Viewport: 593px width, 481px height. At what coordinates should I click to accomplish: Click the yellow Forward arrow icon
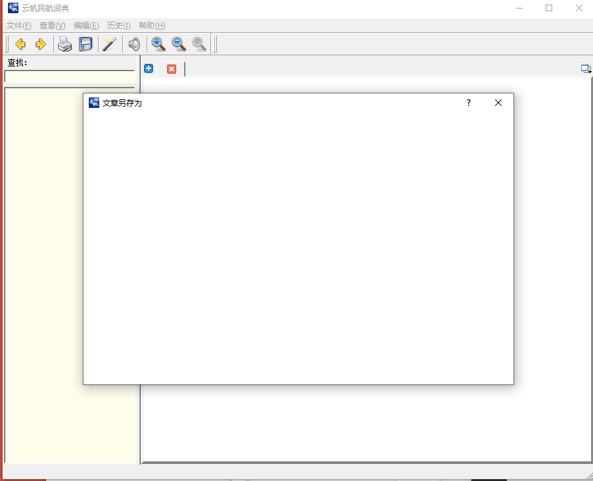pyautogui.click(x=41, y=44)
